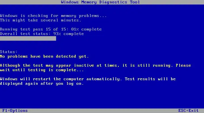Click 'This might take several minutes' text
Image resolution: width=204 pixels, height=113 pixels.
[x=41, y=20]
